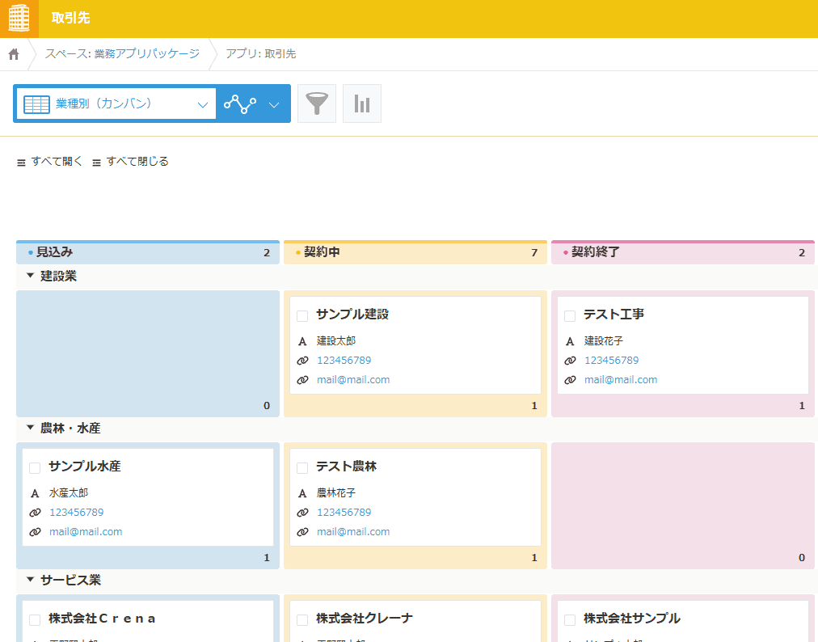Check the テスト工事 card checkbox
Image resolution: width=818 pixels, height=642 pixels.
point(570,316)
